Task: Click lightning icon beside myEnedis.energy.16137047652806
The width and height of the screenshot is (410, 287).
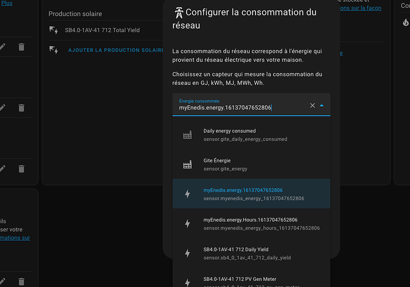Action: (188, 194)
